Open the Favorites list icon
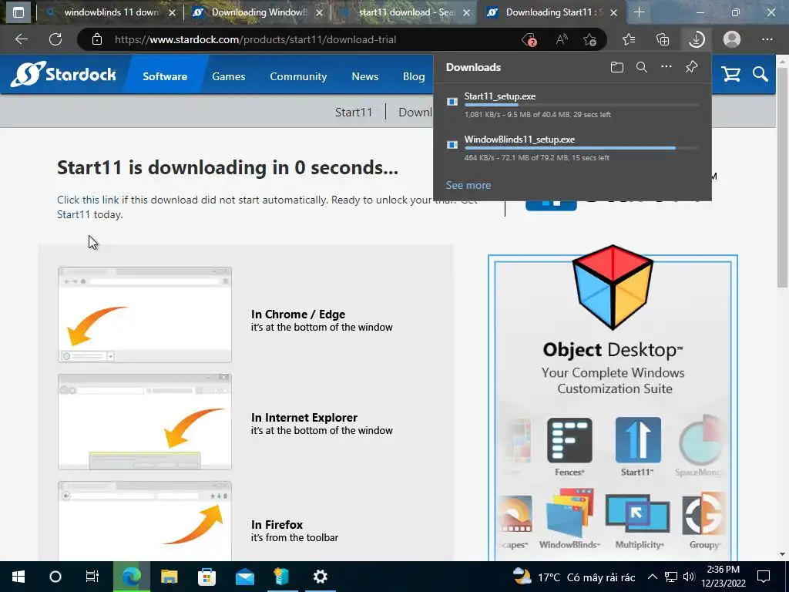The image size is (789, 592). tap(629, 39)
